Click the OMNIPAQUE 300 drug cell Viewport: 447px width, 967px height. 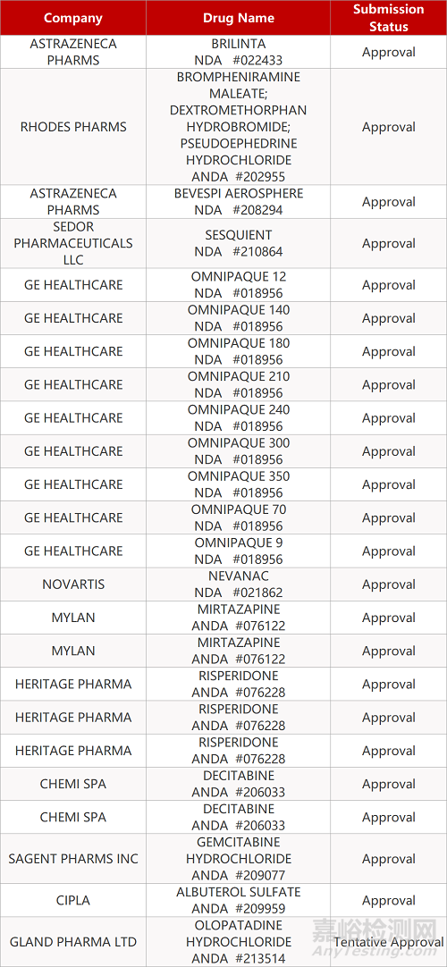pos(239,451)
